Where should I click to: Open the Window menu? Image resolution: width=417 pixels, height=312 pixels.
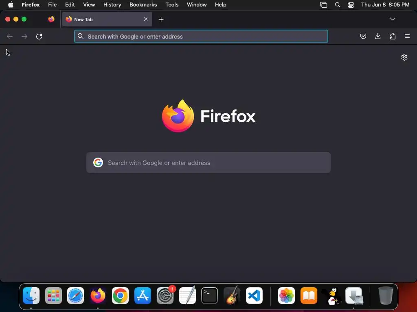pyautogui.click(x=197, y=4)
